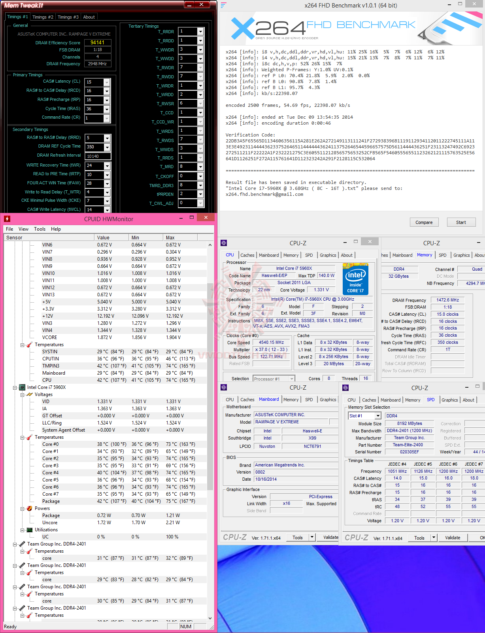This screenshot has width=485, height=633.
Task: Open the About tab in the SPD CPU-Z window
Action: 468,400
